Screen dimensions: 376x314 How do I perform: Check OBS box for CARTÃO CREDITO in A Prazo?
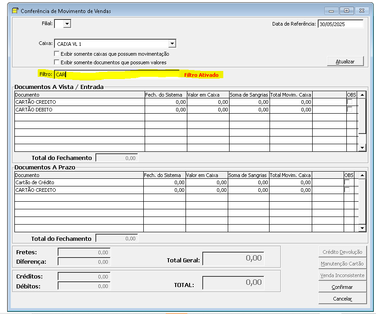(x=347, y=190)
